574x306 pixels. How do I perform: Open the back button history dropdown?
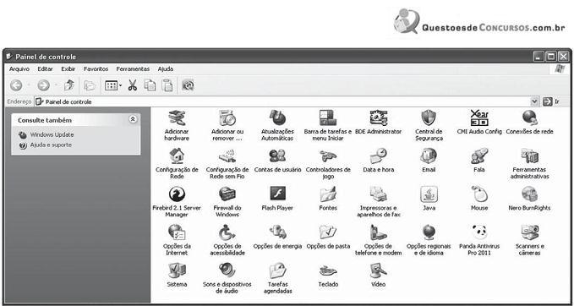(29, 85)
